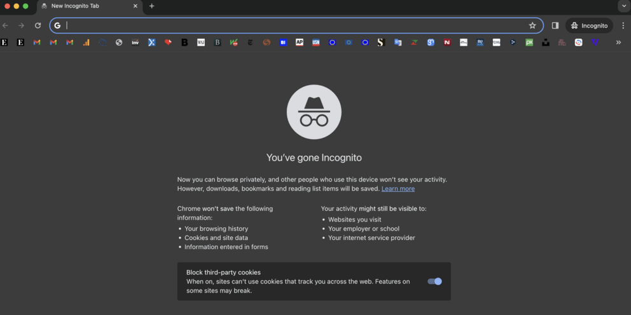Click "Your employer or school" list item
Viewport: 631px width, 315px height.
tap(364, 229)
